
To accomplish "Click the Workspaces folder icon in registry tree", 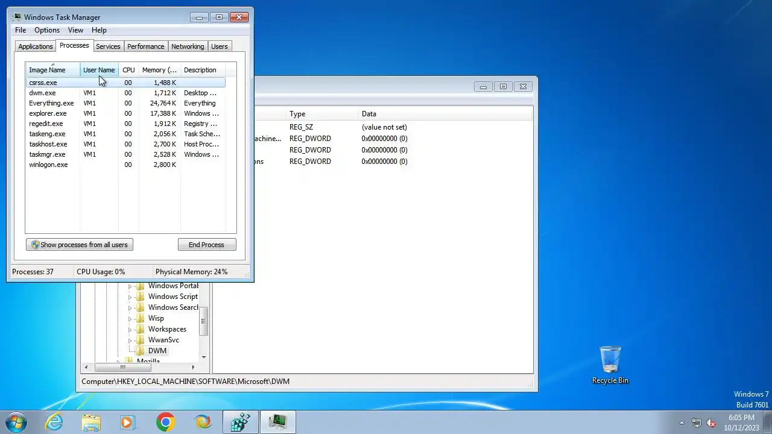I will 141,329.
